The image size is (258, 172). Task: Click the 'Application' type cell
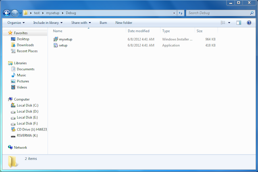pyautogui.click(x=171, y=45)
